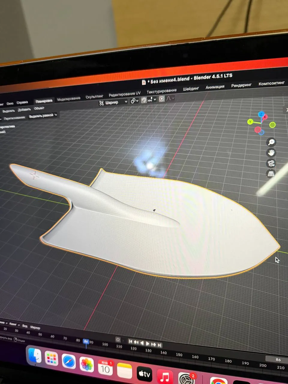Switch perspective with the grid projection icon
Viewport: 288px width, 384px height.
(x=271, y=173)
